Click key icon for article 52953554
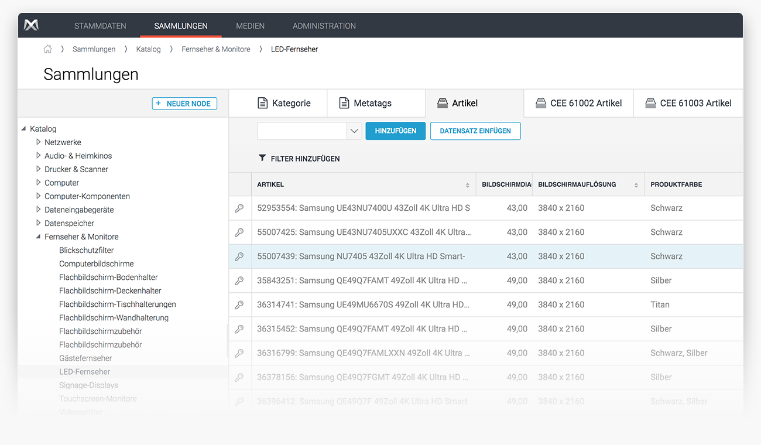This screenshot has width=761, height=445. [x=239, y=208]
